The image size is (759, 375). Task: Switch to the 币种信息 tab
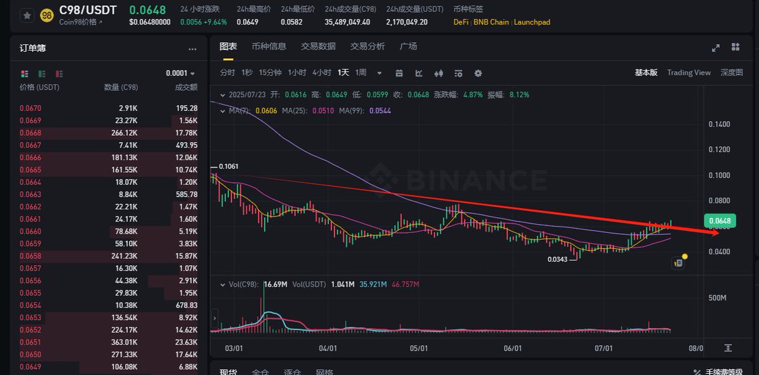(269, 46)
